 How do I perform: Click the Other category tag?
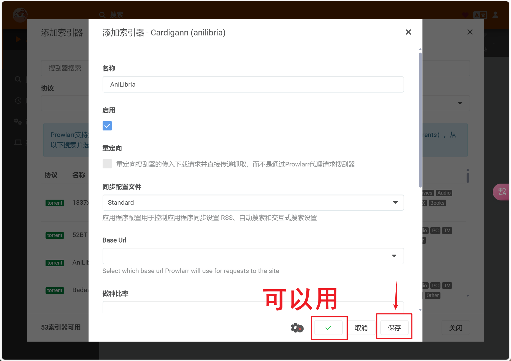[x=433, y=295]
